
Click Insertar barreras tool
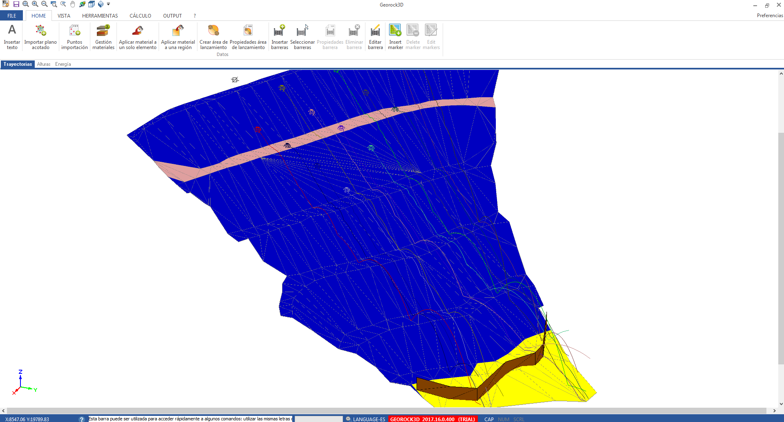pos(280,37)
